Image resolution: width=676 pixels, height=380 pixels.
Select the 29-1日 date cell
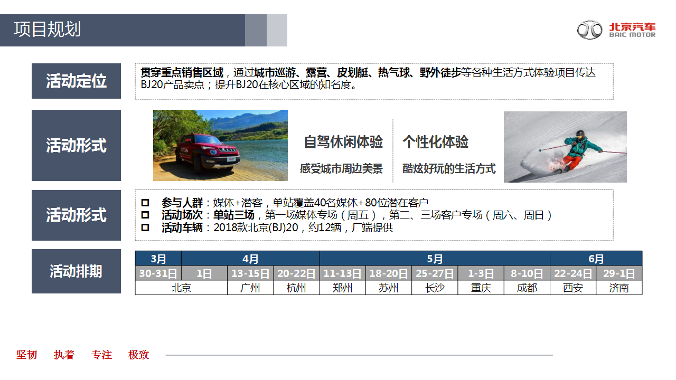(x=619, y=273)
